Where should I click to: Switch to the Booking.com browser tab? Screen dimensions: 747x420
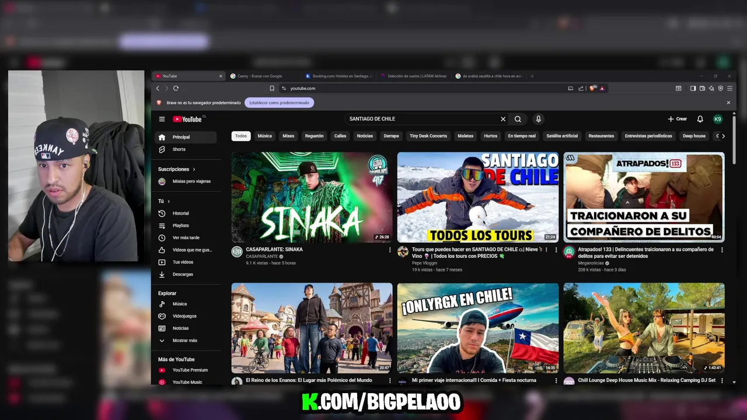(x=340, y=76)
